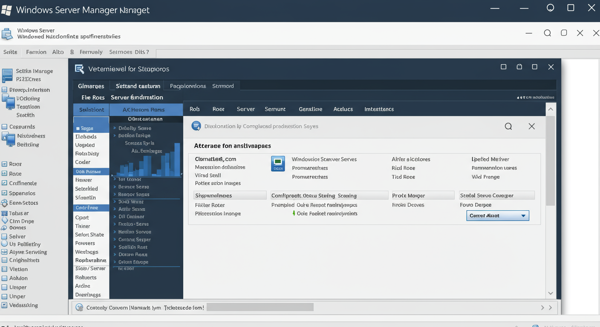This screenshot has height=327, width=600.
Task: Open the blue server icon beside 'Wimdowior Stanver Serves'
Action: coord(278,163)
